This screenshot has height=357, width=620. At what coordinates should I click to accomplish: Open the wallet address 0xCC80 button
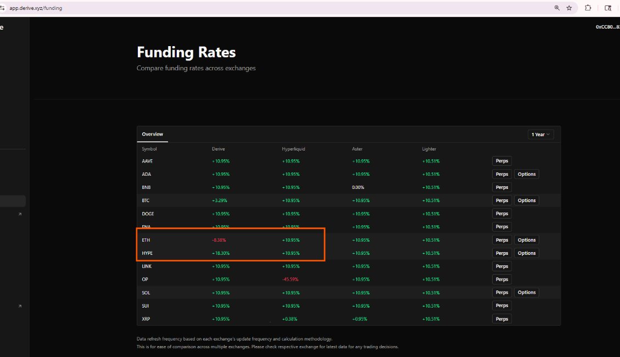pyautogui.click(x=608, y=27)
